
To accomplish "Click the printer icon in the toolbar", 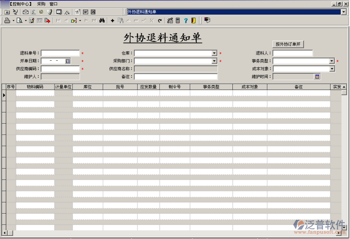I will [x=7, y=21].
